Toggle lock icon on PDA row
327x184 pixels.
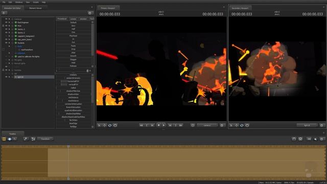click(3, 26)
